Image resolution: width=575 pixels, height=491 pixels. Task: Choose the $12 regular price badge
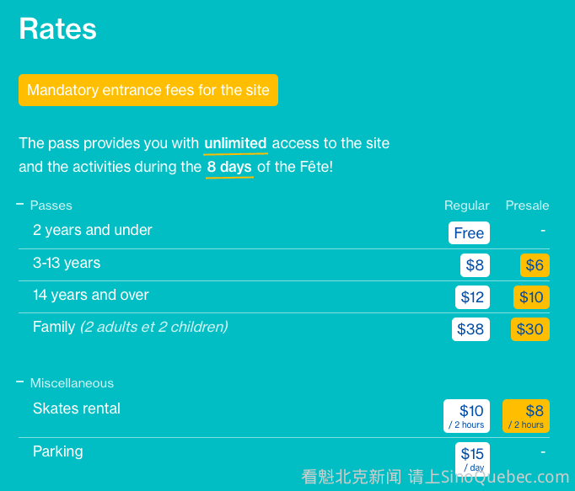(x=472, y=297)
